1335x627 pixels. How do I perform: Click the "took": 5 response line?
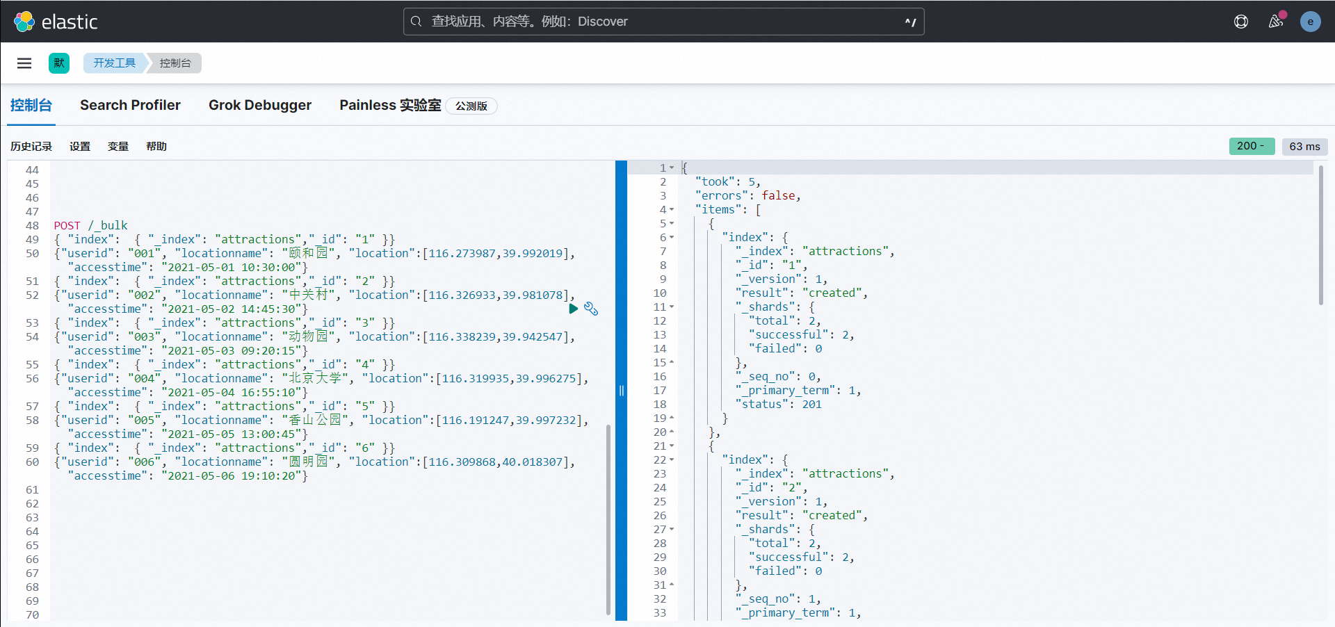pos(728,182)
